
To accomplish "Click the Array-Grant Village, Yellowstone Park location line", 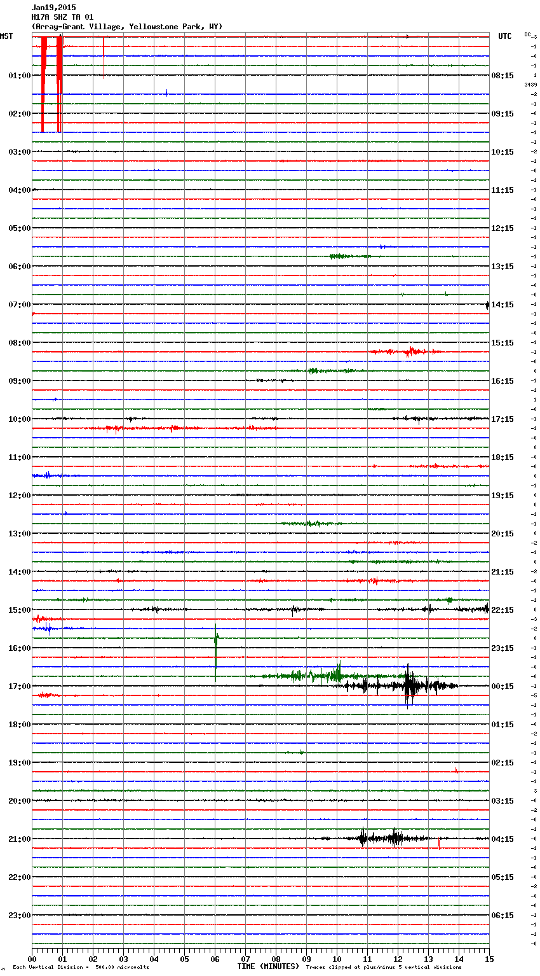I will point(127,27).
